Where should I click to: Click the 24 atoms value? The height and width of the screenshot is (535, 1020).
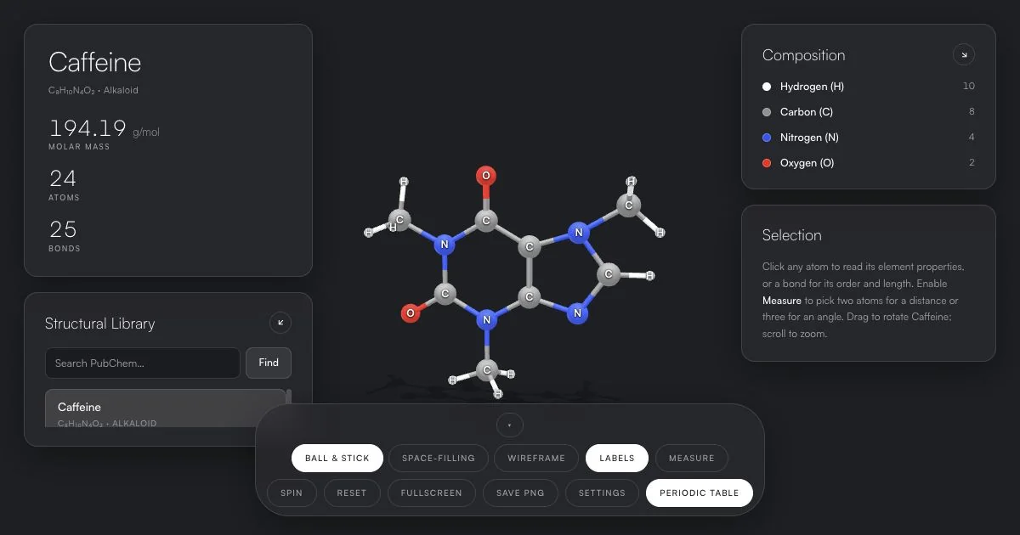tap(63, 178)
